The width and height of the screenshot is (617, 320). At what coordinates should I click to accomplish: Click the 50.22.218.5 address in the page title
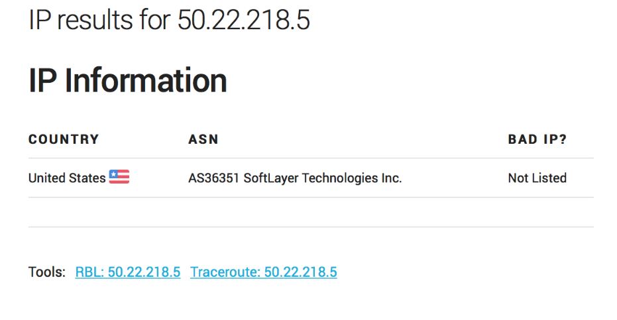point(243,21)
